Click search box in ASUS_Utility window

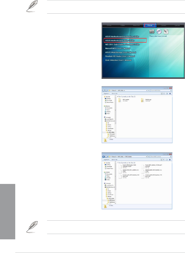tap(161, 90)
